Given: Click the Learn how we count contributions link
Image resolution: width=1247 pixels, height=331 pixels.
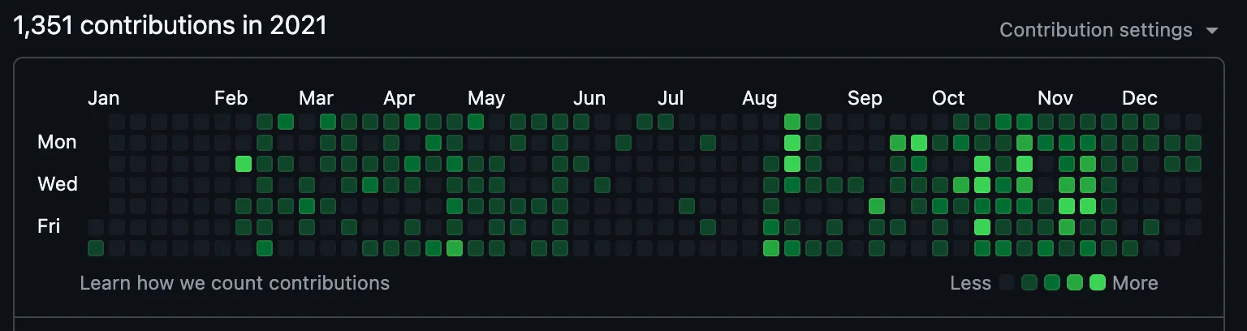Looking at the screenshot, I should tap(235, 283).
